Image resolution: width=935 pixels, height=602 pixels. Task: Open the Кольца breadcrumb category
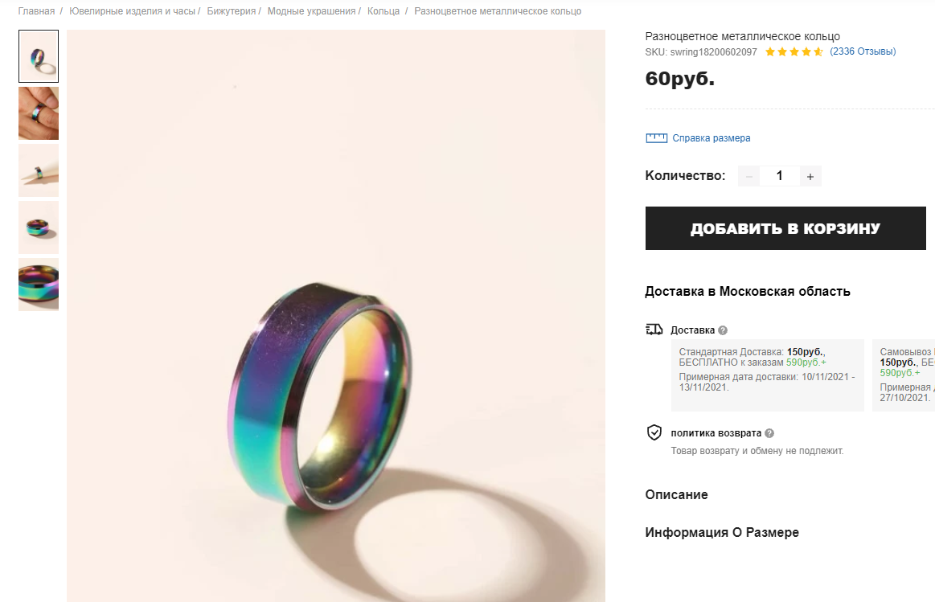(x=383, y=11)
